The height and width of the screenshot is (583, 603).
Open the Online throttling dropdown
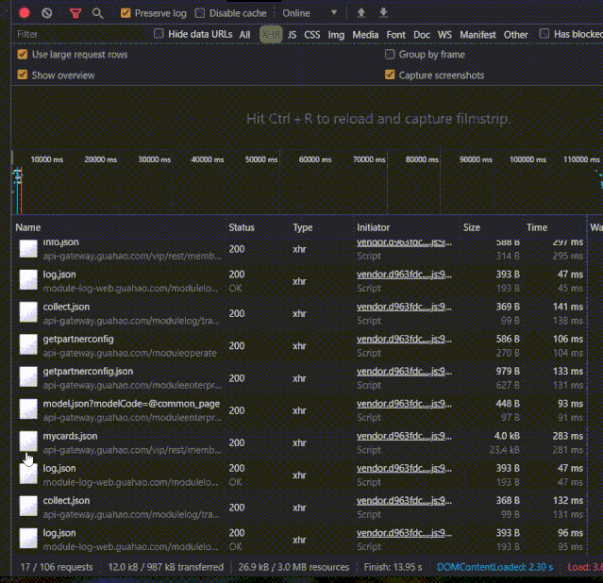(x=310, y=13)
